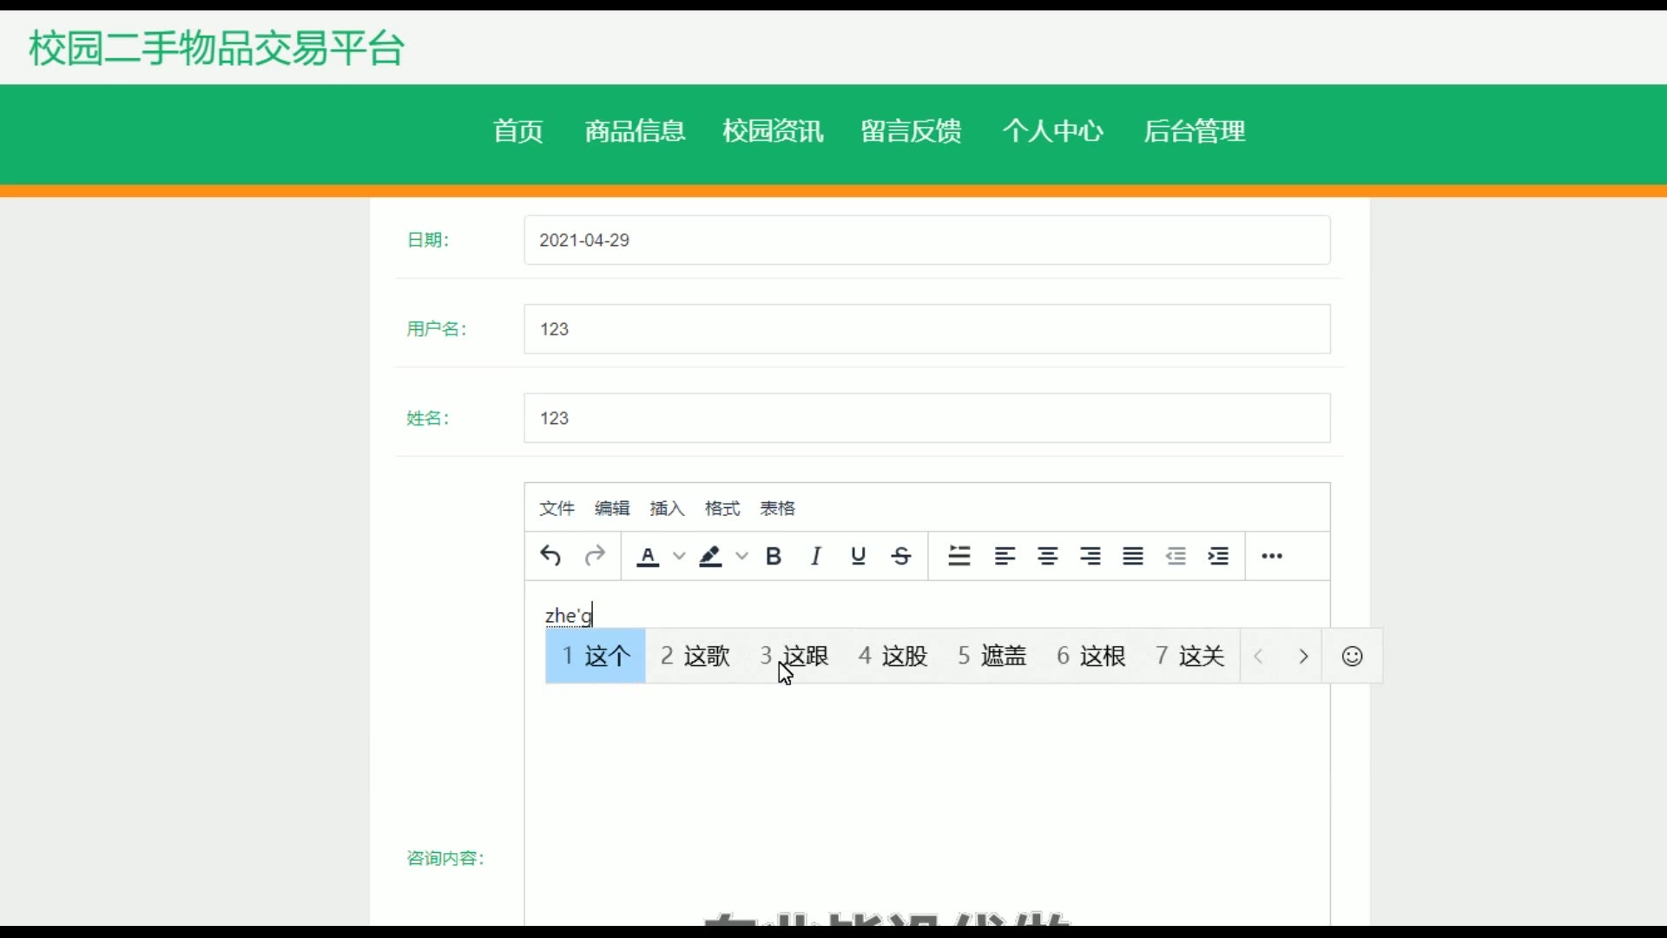This screenshot has height=938, width=1667.
Task: Choose IME candidate 1 这个
Action: coord(596,656)
